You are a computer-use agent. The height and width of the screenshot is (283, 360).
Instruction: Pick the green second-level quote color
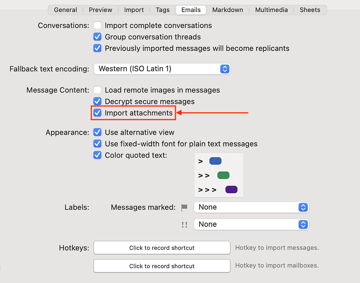(x=223, y=175)
